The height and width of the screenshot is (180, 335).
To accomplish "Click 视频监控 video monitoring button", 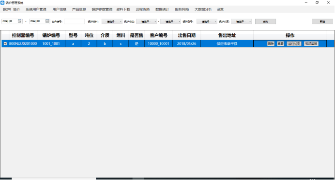I will (x=311, y=43).
